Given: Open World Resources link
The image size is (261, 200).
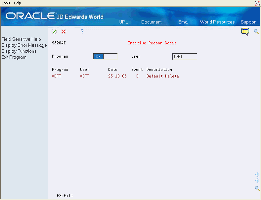Looking at the screenshot, I should (217, 22).
